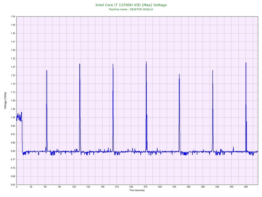Click the "Voltage (Volts)" y-axis label

(x=5, y=101)
